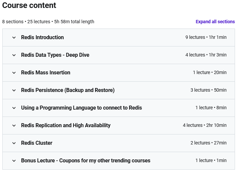237x172 pixels.
Task: Click chevron beside Using a Programming Language
Action: (14, 108)
